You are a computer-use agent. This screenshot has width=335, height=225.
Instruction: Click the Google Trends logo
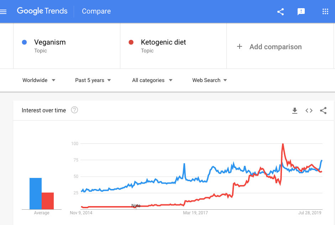tap(42, 11)
